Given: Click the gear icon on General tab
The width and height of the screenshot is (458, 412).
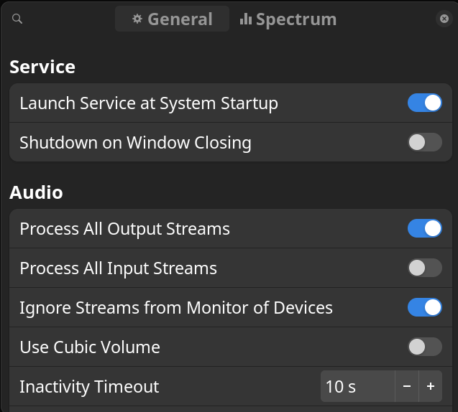Looking at the screenshot, I should click(137, 19).
